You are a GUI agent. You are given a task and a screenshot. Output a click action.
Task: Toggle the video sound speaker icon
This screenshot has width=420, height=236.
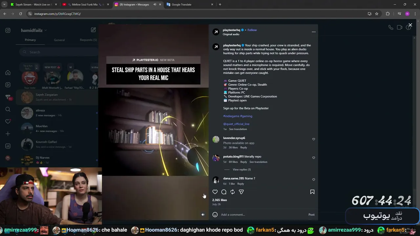pos(203,215)
